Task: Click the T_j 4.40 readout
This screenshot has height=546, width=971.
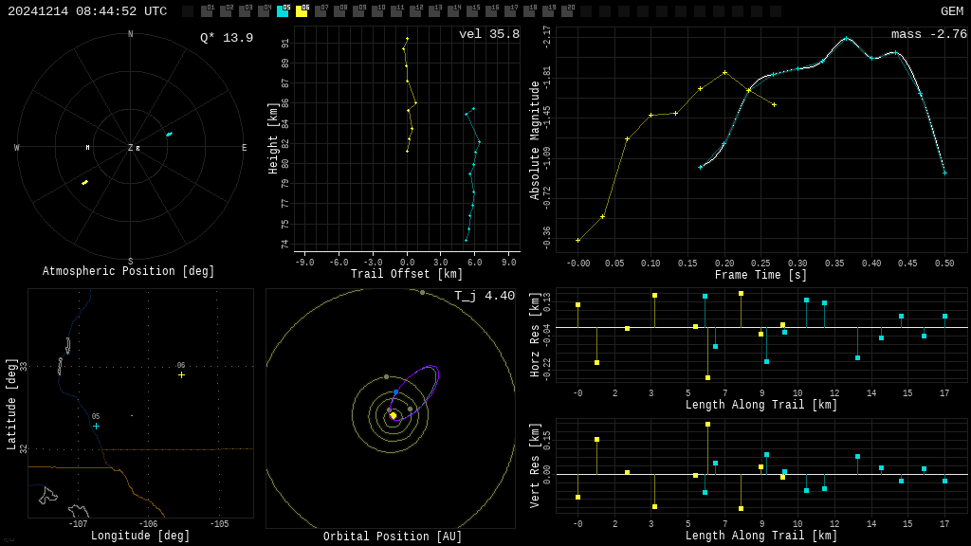Action: tap(484, 296)
